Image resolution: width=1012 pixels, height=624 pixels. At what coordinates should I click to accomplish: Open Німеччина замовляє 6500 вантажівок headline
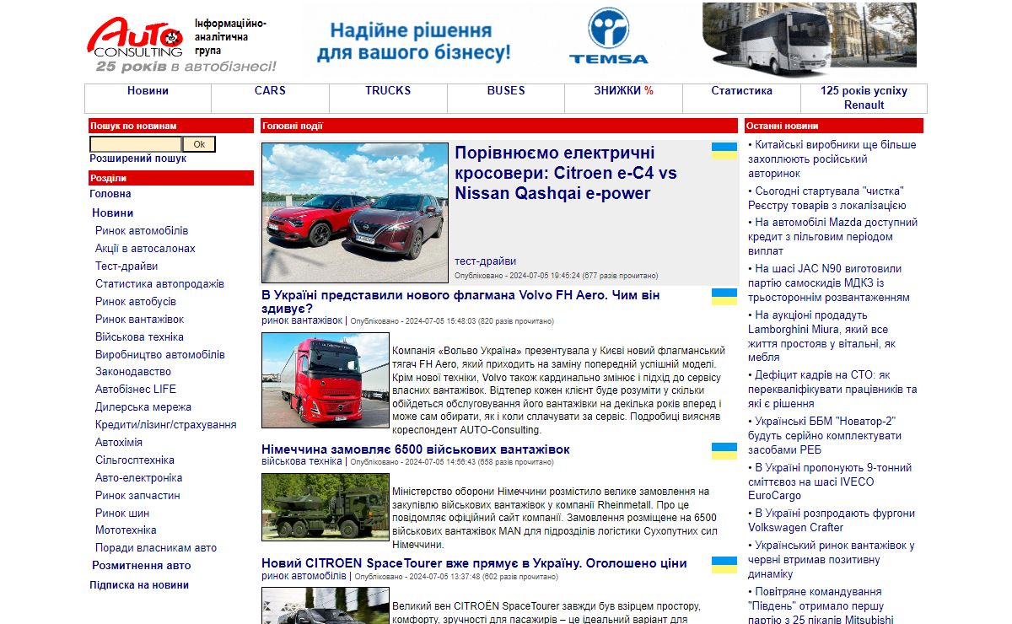(x=416, y=449)
